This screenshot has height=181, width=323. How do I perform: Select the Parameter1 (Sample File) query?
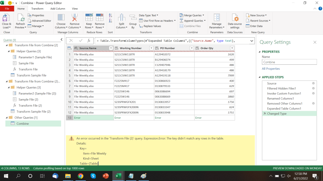click(x=35, y=57)
